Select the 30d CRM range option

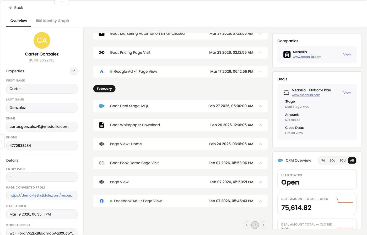pyautogui.click(x=332, y=161)
